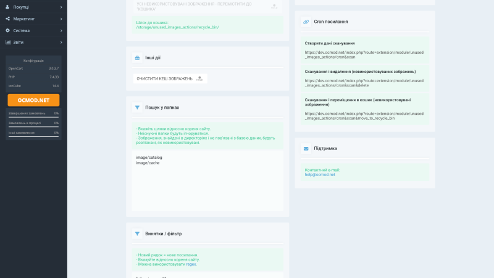
Task: Expand the chevron next to Покупці
Action: (x=61, y=7)
